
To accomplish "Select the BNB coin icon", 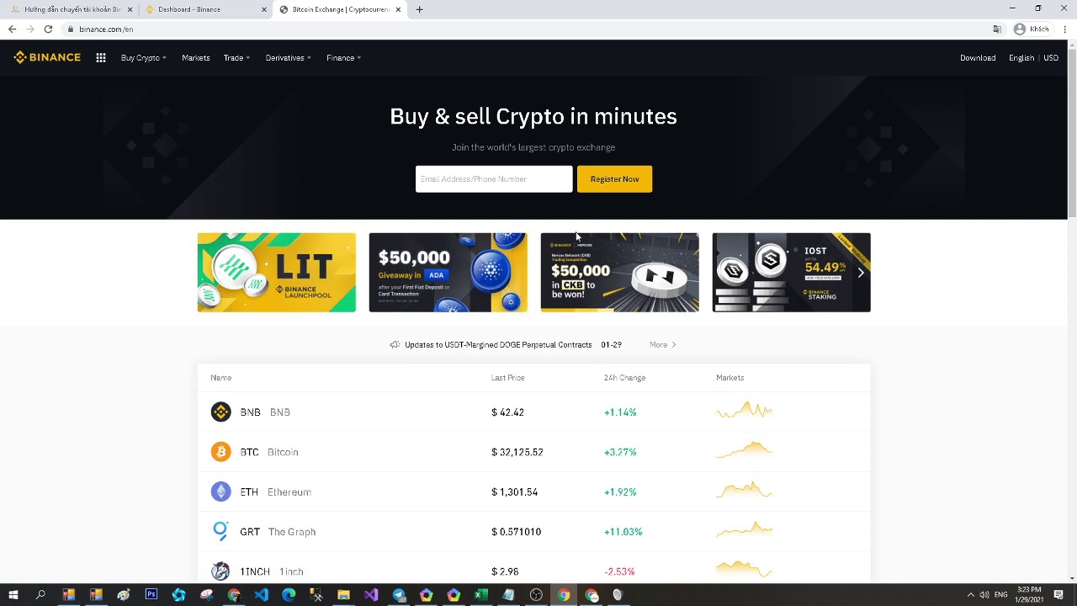I will (220, 412).
